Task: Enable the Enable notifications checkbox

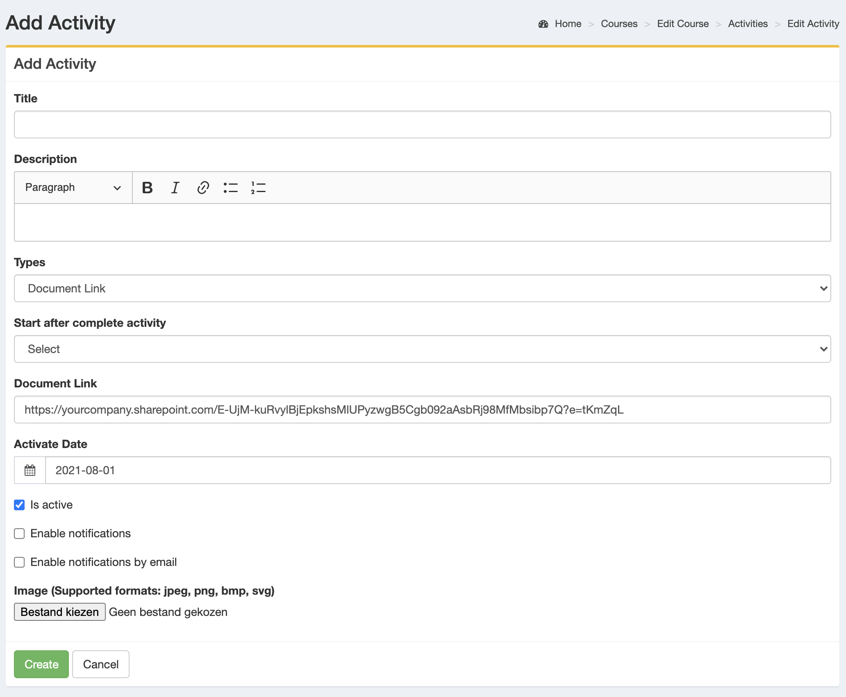Action: pos(20,534)
